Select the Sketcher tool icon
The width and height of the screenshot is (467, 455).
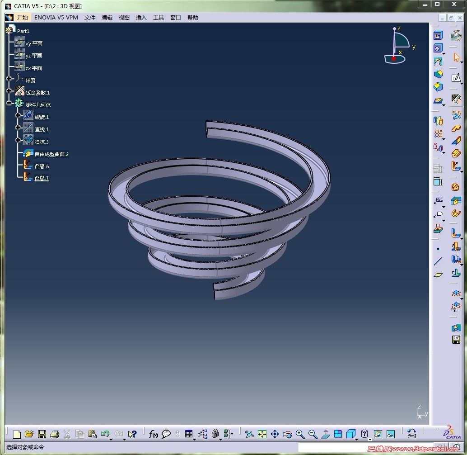456,78
